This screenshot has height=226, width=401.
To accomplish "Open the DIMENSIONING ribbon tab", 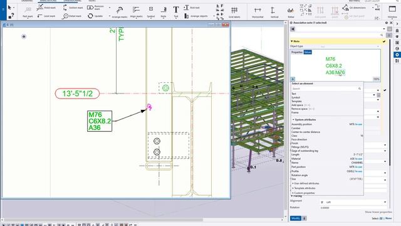I will tap(73, 1).
